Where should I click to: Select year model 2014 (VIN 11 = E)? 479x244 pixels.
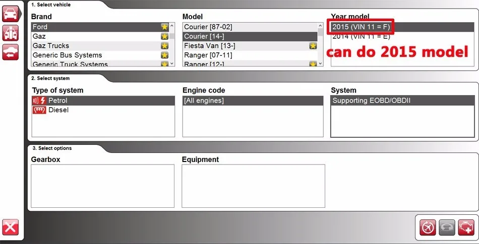coord(402,36)
